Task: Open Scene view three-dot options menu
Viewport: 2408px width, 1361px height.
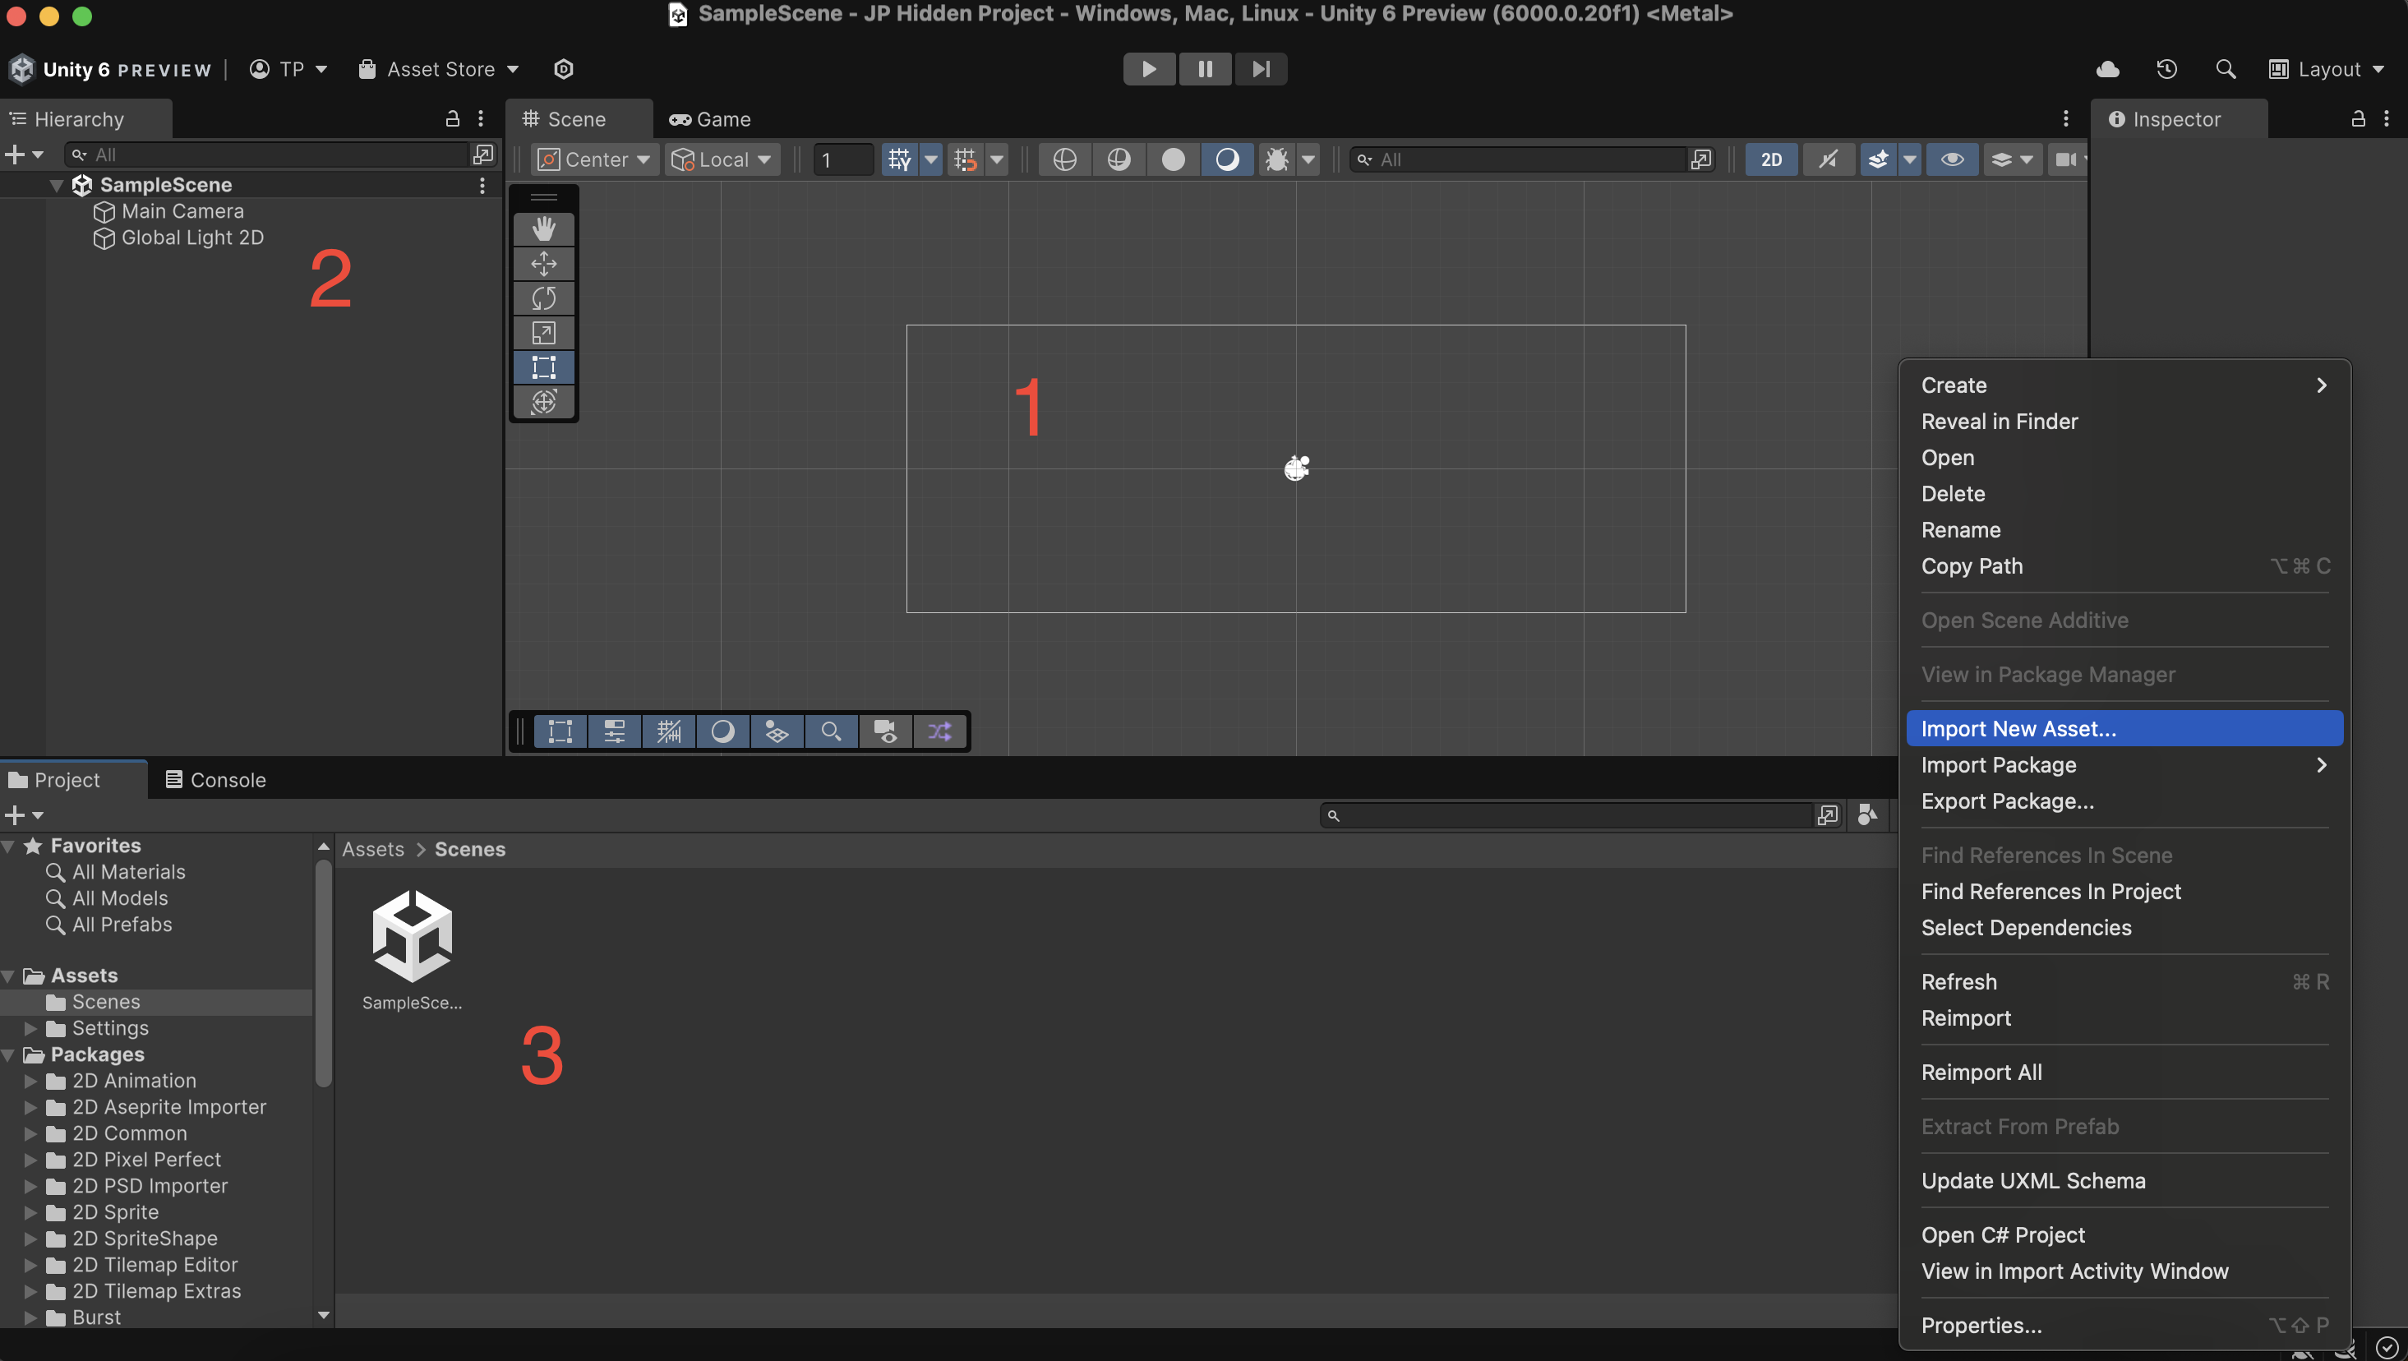Action: click(x=2065, y=118)
